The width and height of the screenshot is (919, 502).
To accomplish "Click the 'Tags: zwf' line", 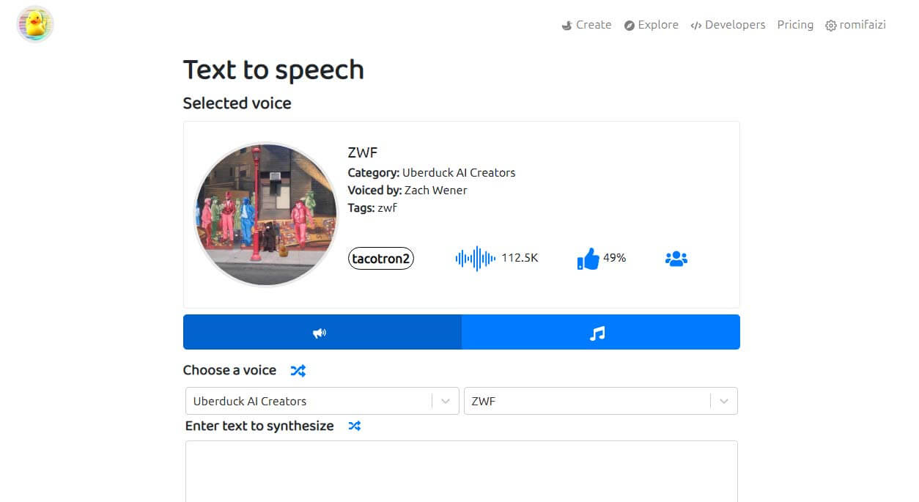I will [372, 208].
